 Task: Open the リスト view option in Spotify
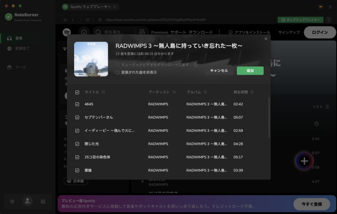[x=321, y=107]
